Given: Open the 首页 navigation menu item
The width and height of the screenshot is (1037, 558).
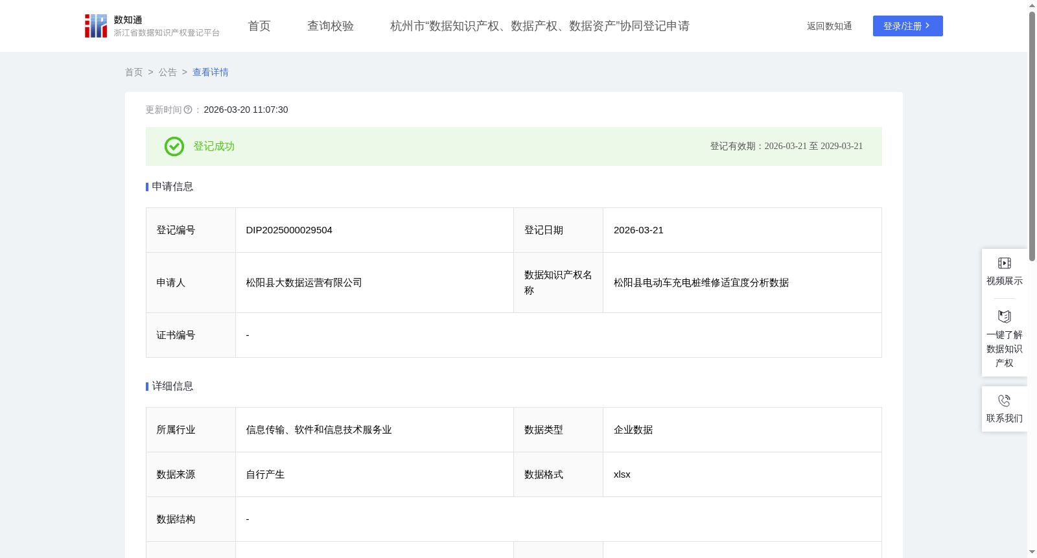Looking at the screenshot, I should coord(259,26).
